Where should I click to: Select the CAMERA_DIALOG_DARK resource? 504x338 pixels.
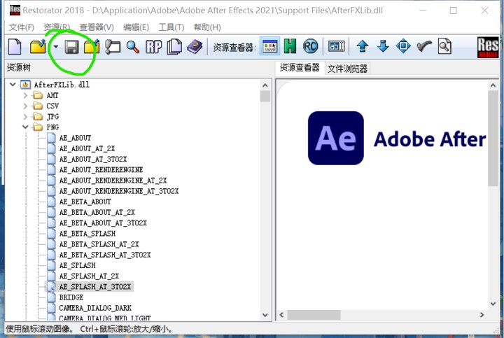coord(95,307)
